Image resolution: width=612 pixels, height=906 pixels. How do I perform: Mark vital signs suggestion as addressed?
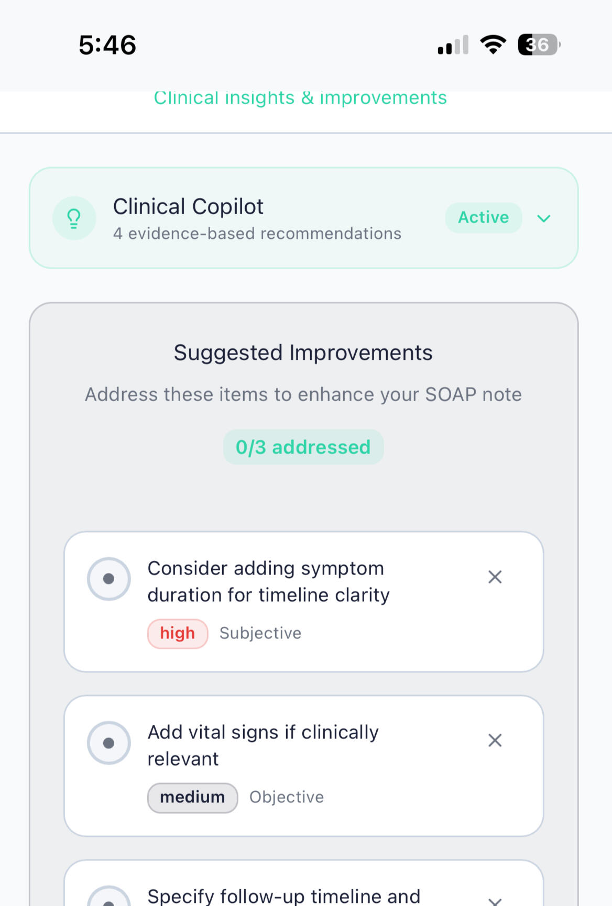tap(109, 743)
